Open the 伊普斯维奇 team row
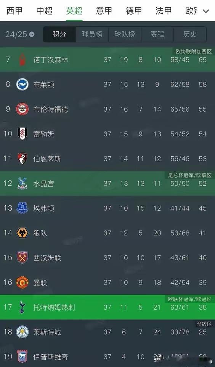215x367 pixels. [x=107, y=356]
